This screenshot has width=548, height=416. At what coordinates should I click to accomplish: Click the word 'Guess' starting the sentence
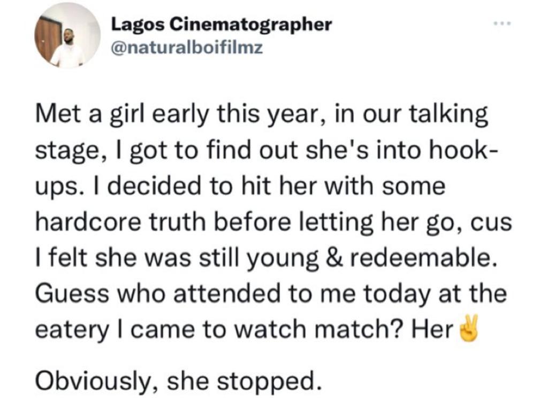[72, 294]
